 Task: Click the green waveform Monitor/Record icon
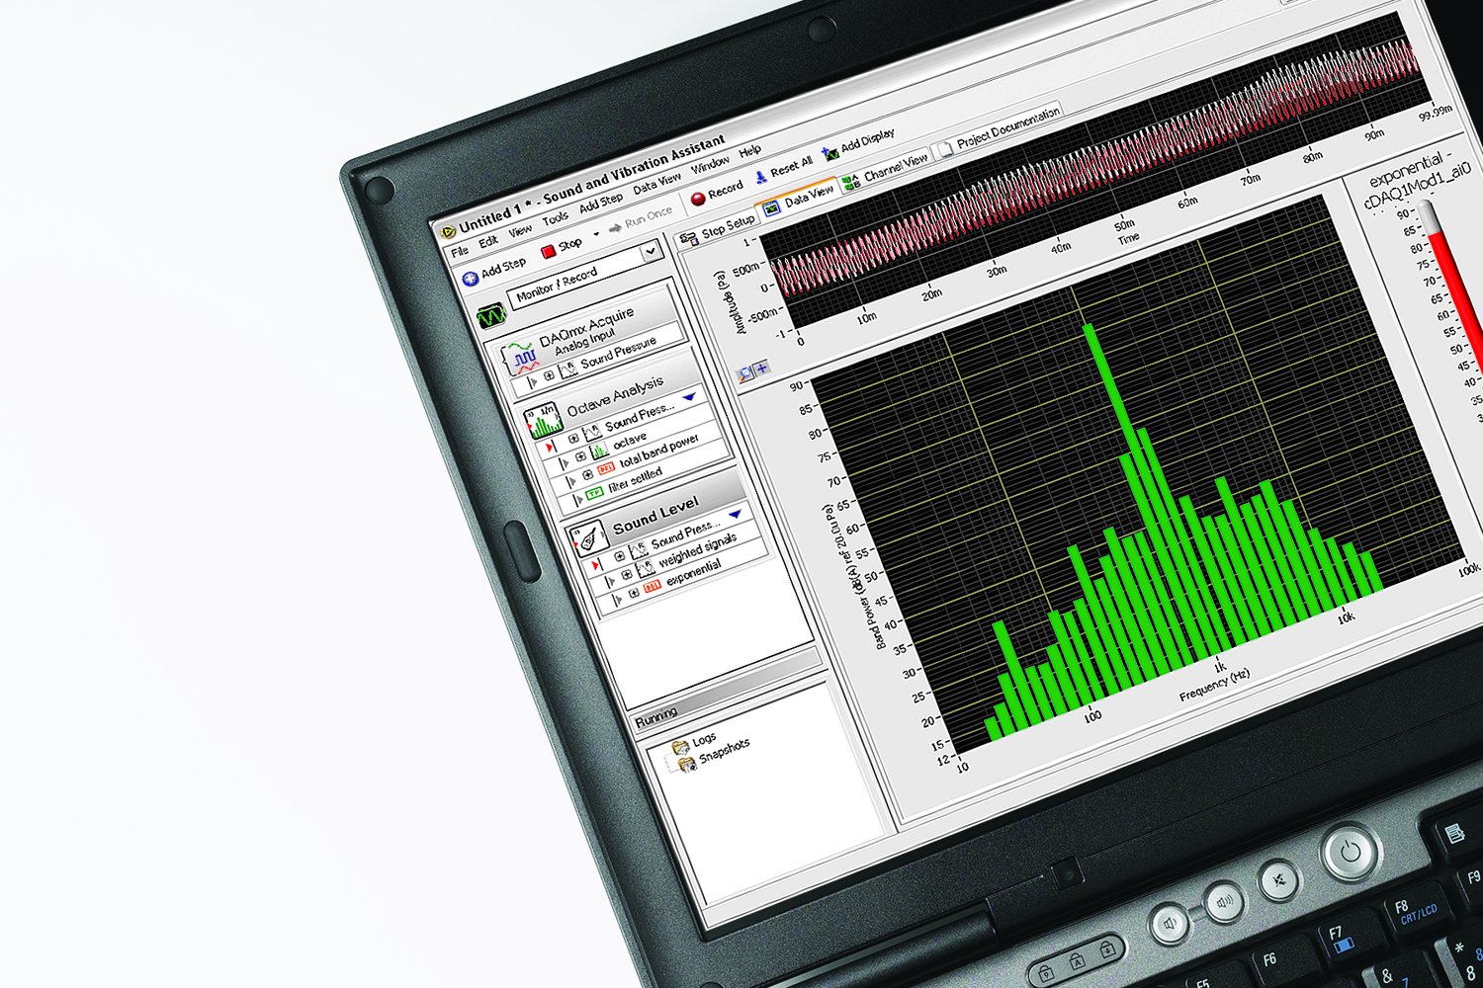[491, 316]
